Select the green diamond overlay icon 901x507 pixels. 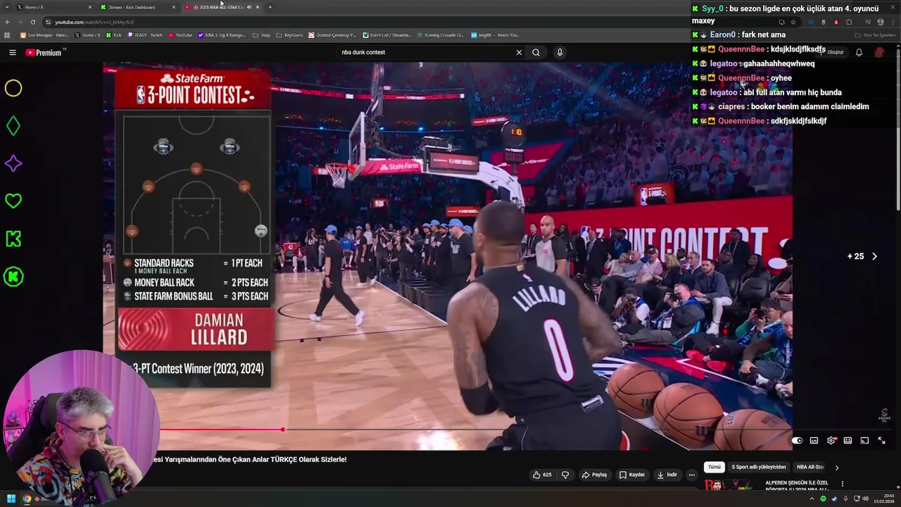(x=13, y=126)
